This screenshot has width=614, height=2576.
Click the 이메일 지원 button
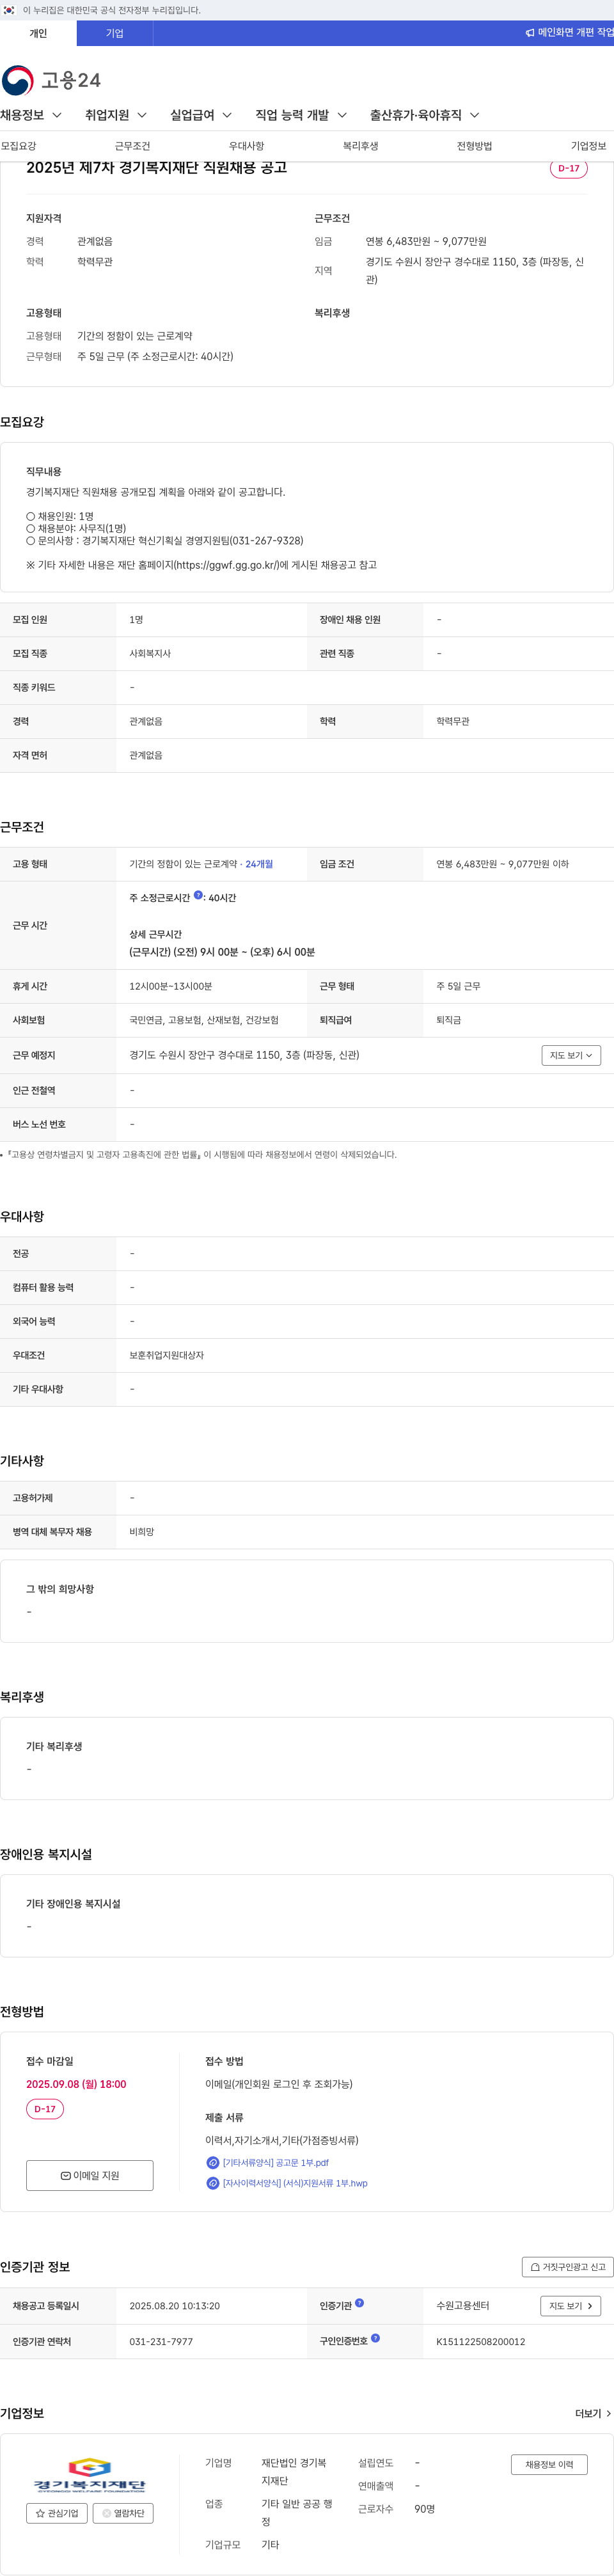click(x=90, y=2176)
